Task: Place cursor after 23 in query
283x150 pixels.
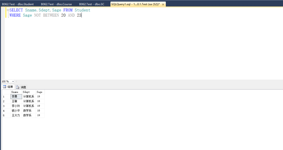Action: (82, 15)
